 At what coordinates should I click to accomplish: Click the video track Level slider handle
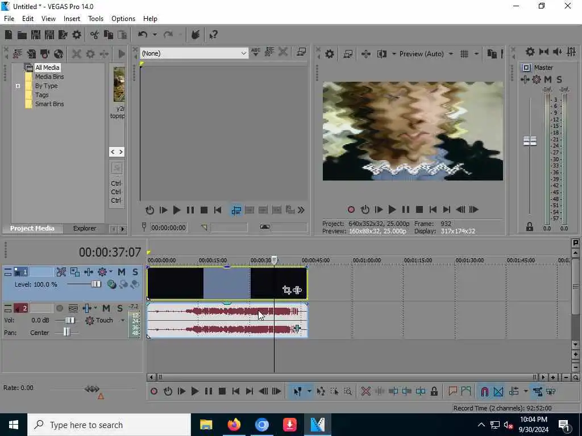[x=95, y=284]
